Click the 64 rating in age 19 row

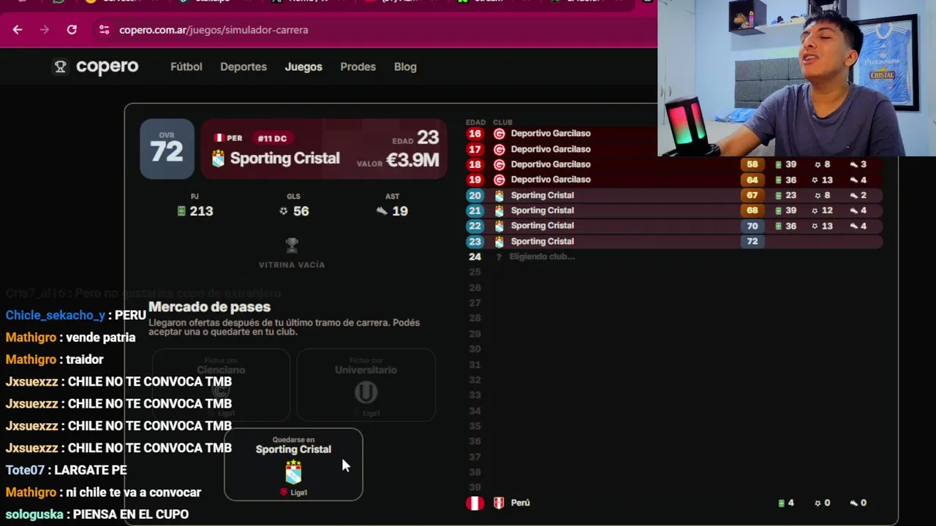(752, 180)
